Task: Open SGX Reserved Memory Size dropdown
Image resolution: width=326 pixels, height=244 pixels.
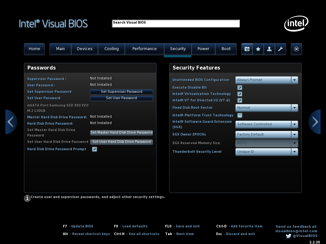Action: [267, 143]
